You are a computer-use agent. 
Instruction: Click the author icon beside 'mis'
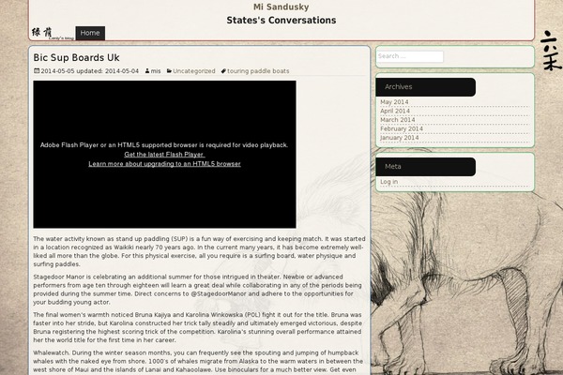pyautogui.click(x=147, y=71)
